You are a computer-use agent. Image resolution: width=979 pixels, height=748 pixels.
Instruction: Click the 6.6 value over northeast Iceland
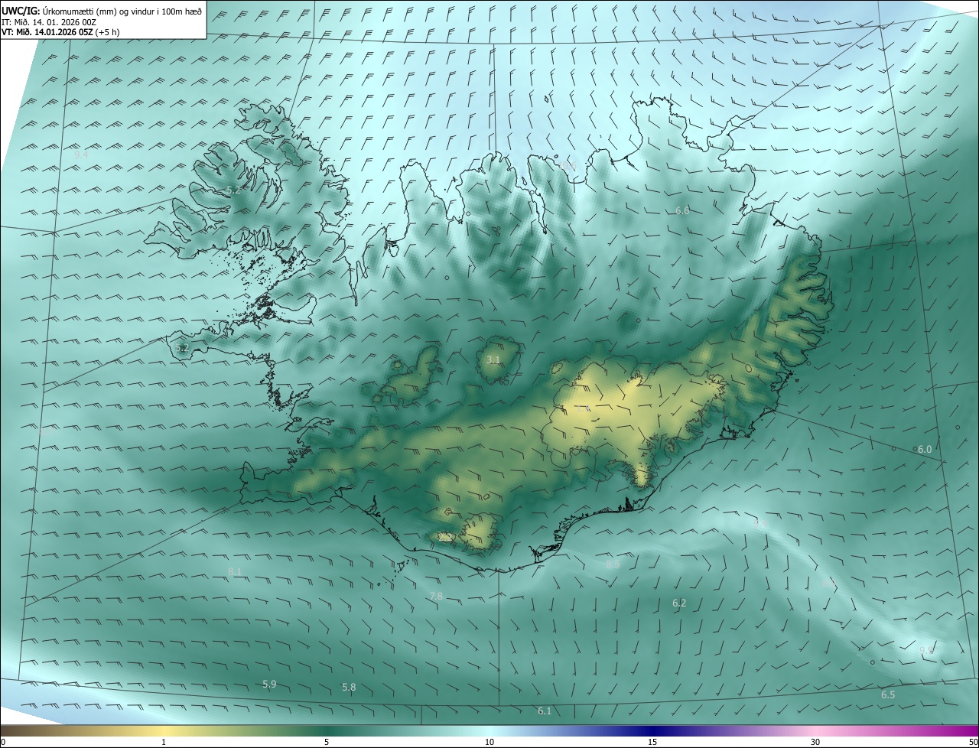(682, 210)
